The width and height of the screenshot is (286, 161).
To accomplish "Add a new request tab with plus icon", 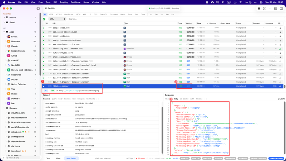I will coord(99,99).
